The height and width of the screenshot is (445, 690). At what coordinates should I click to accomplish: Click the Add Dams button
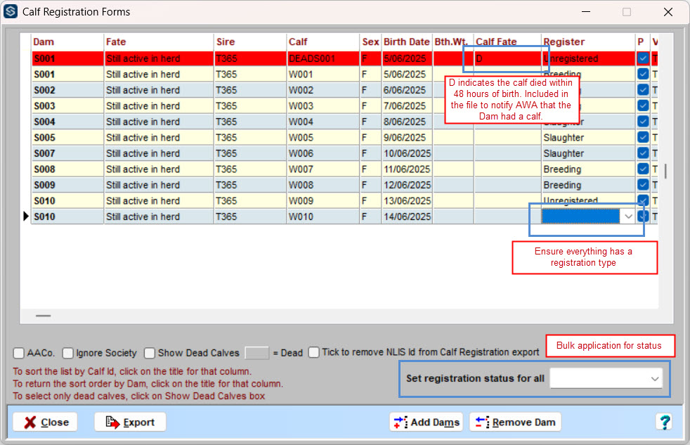point(427,422)
